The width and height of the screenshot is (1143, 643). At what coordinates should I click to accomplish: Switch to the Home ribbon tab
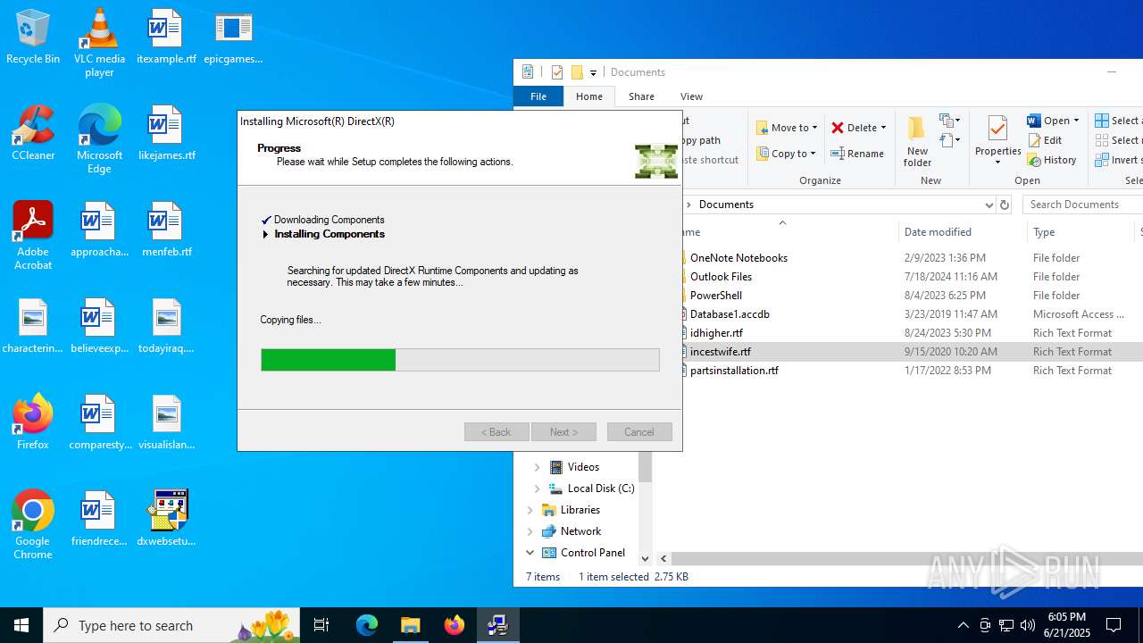point(589,96)
